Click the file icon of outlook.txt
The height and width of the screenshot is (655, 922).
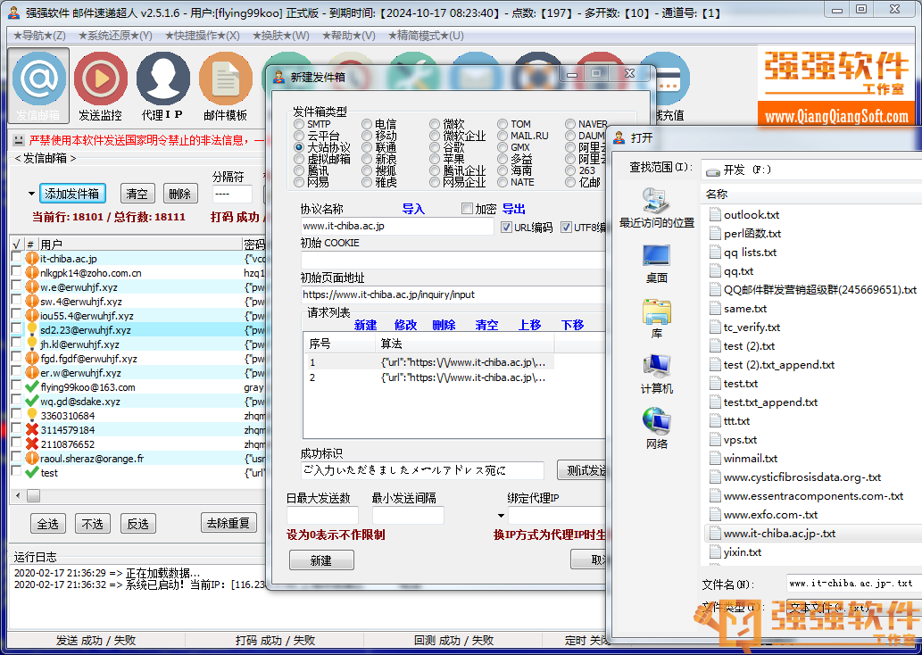click(x=714, y=214)
